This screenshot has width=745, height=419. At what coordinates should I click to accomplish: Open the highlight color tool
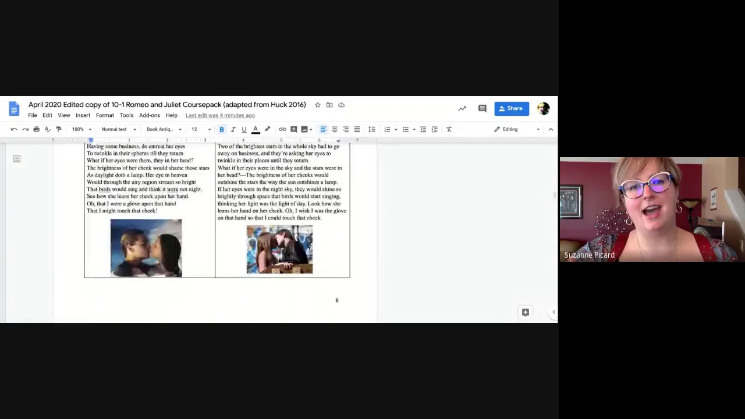[x=267, y=129]
